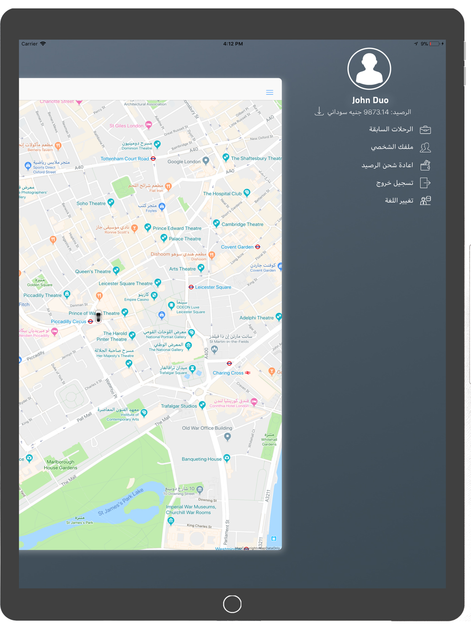Screen dimensions: 471x628
Task: Open the ملفك الشخصي menu label
Action: [x=392, y=147]
